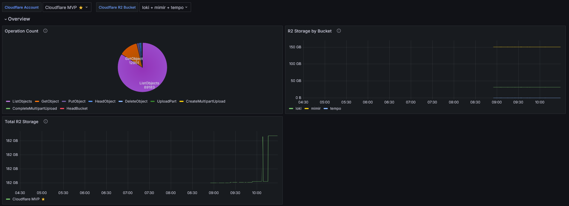This screenshot has width=569, height=206.
Task: Toggle HeadBucket series in pie legend
Action: point(77,109)
